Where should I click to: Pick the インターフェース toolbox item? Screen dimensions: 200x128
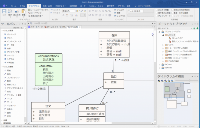[x=14, y=41]
